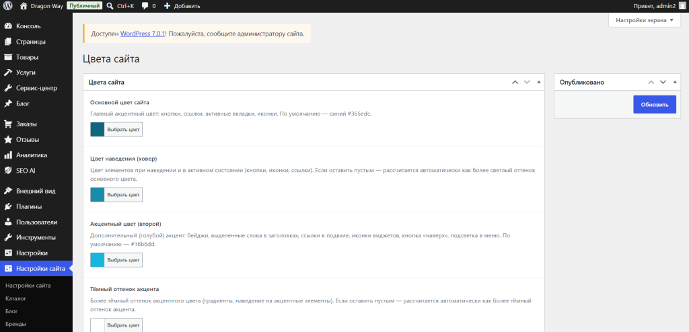Open the Бренды submenu item
The width and height of the screenshot is (689, 332).
pyautogui.click(x=16, y=324)
